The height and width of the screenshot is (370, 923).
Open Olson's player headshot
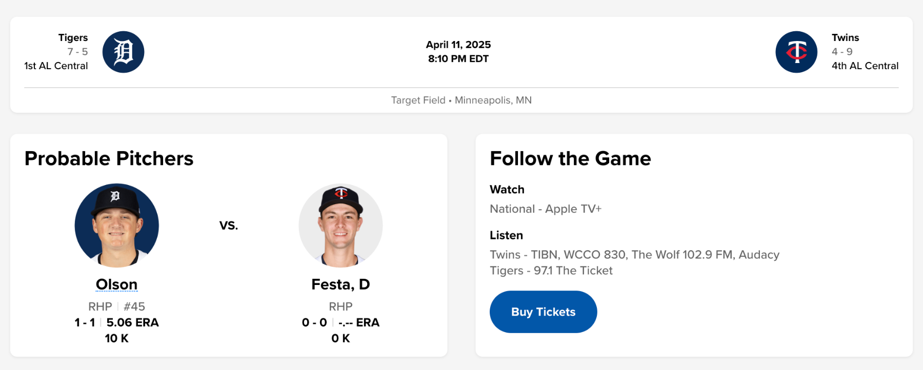point(117,225)
